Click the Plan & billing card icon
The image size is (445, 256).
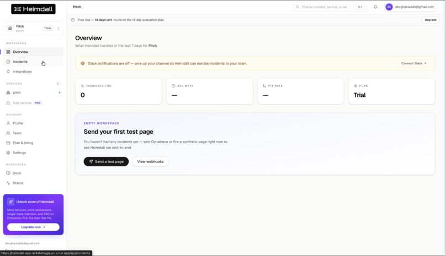click(8, 143)
